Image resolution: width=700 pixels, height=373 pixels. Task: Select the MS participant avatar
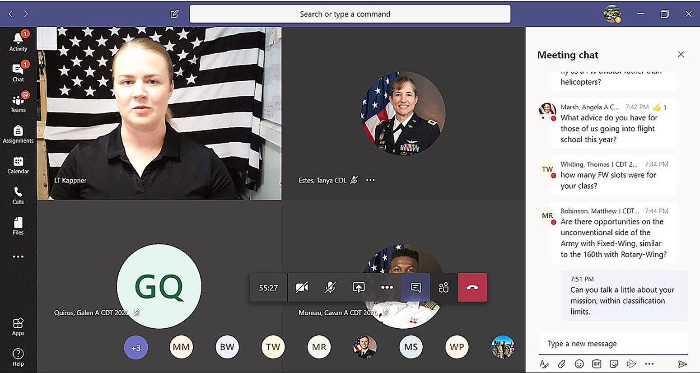coord(411,347)
